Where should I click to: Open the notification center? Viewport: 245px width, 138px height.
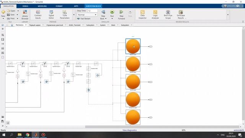click(x=240, y=135)
